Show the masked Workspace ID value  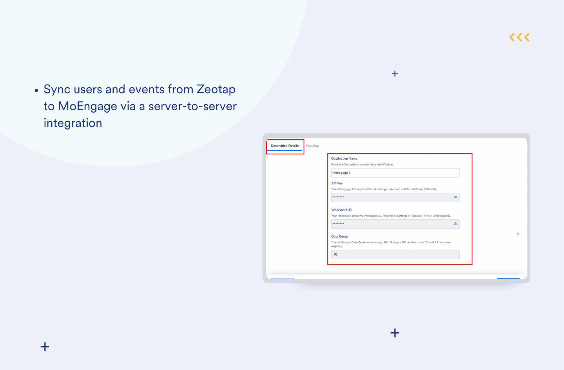[x=455, y=224]
